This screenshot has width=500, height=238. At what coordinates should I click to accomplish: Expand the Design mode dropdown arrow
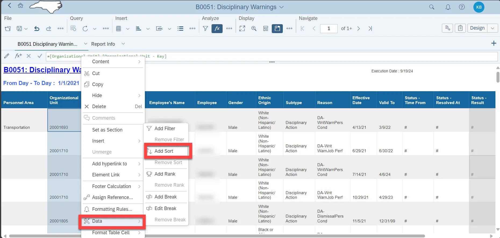(x=492, y=28)
